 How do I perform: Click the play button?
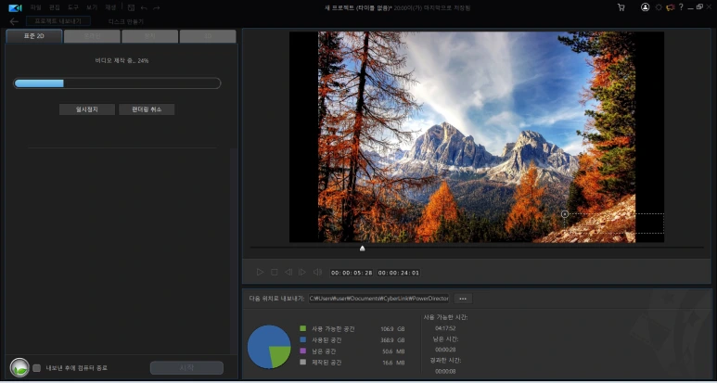coord(260,273)
